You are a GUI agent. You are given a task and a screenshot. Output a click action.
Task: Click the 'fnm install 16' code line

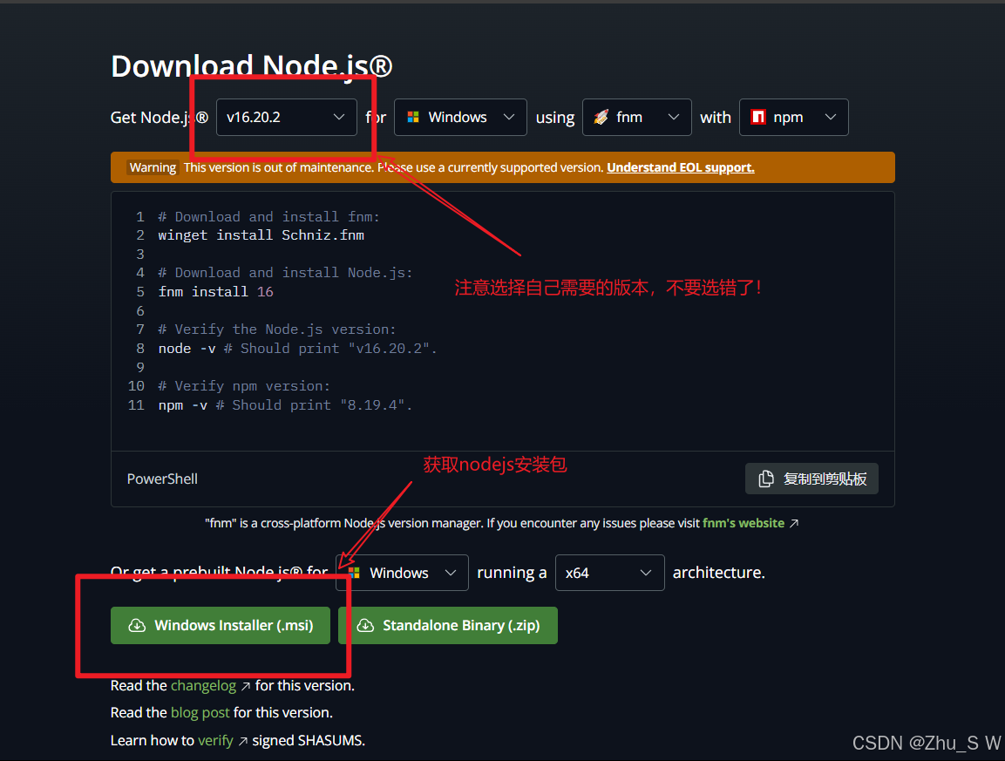[x=215, y=292]
